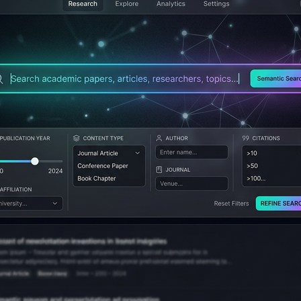Click the Content Type layers icon
This screenshot has height=301, width=301.
coord(77,138)
